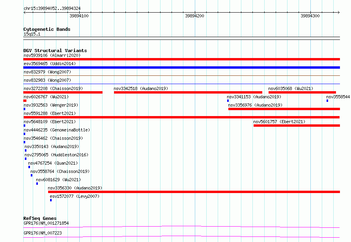Image resolution: width=351 pixels, height=242 pixels.
Task: Click the nsv5648109 (Ebert2021) label
Action: point(50,122)
